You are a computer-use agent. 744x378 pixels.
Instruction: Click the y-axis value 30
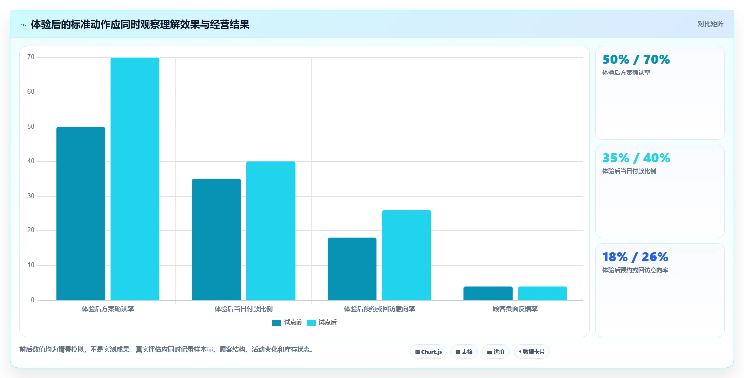tap(31, 196)
